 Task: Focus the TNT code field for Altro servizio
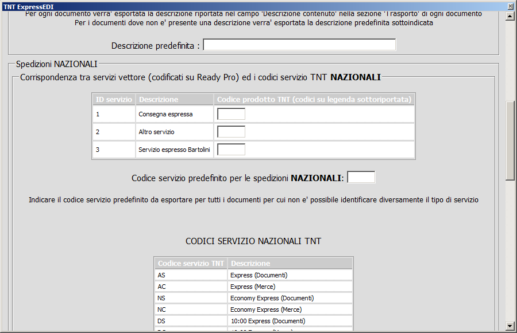point(231,132)
